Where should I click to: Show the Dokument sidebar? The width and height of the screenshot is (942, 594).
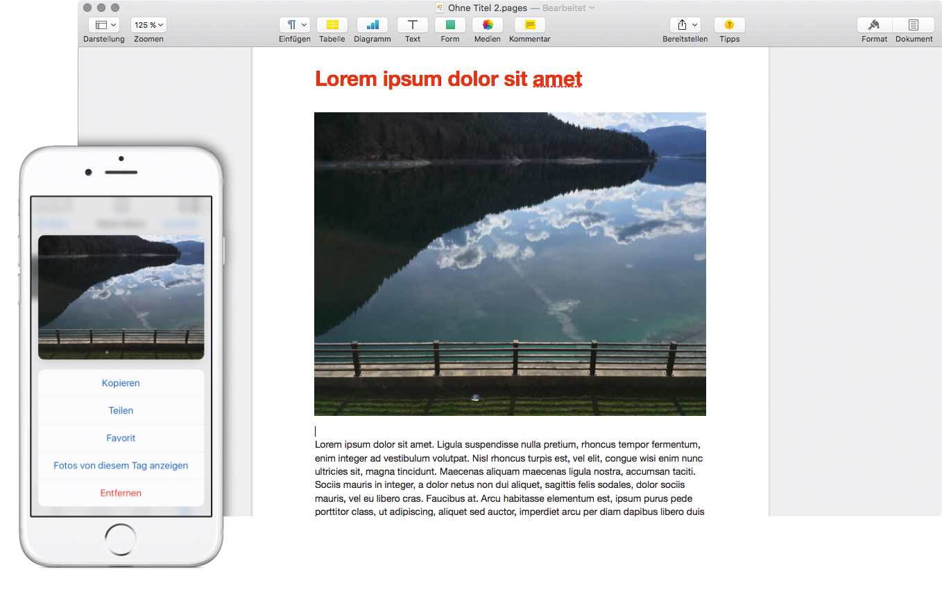[x=914, y=25]
